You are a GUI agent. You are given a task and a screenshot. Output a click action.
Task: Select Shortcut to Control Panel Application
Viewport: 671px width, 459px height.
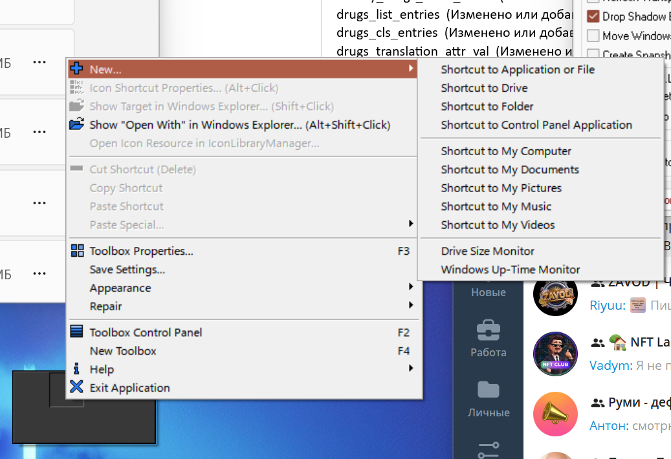536,125
